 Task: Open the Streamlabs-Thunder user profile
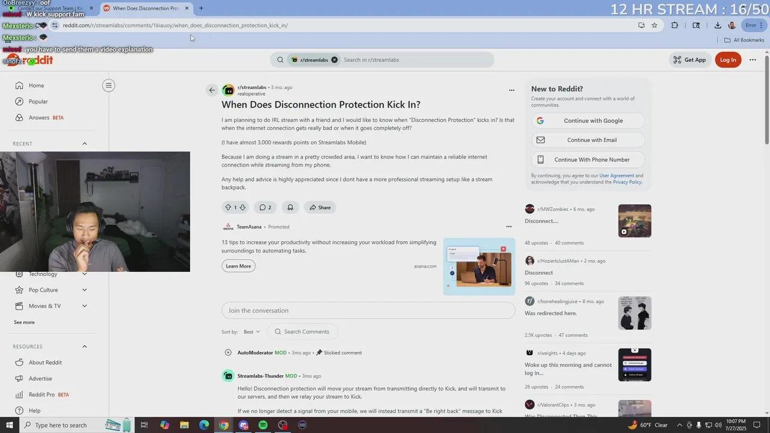260,376
